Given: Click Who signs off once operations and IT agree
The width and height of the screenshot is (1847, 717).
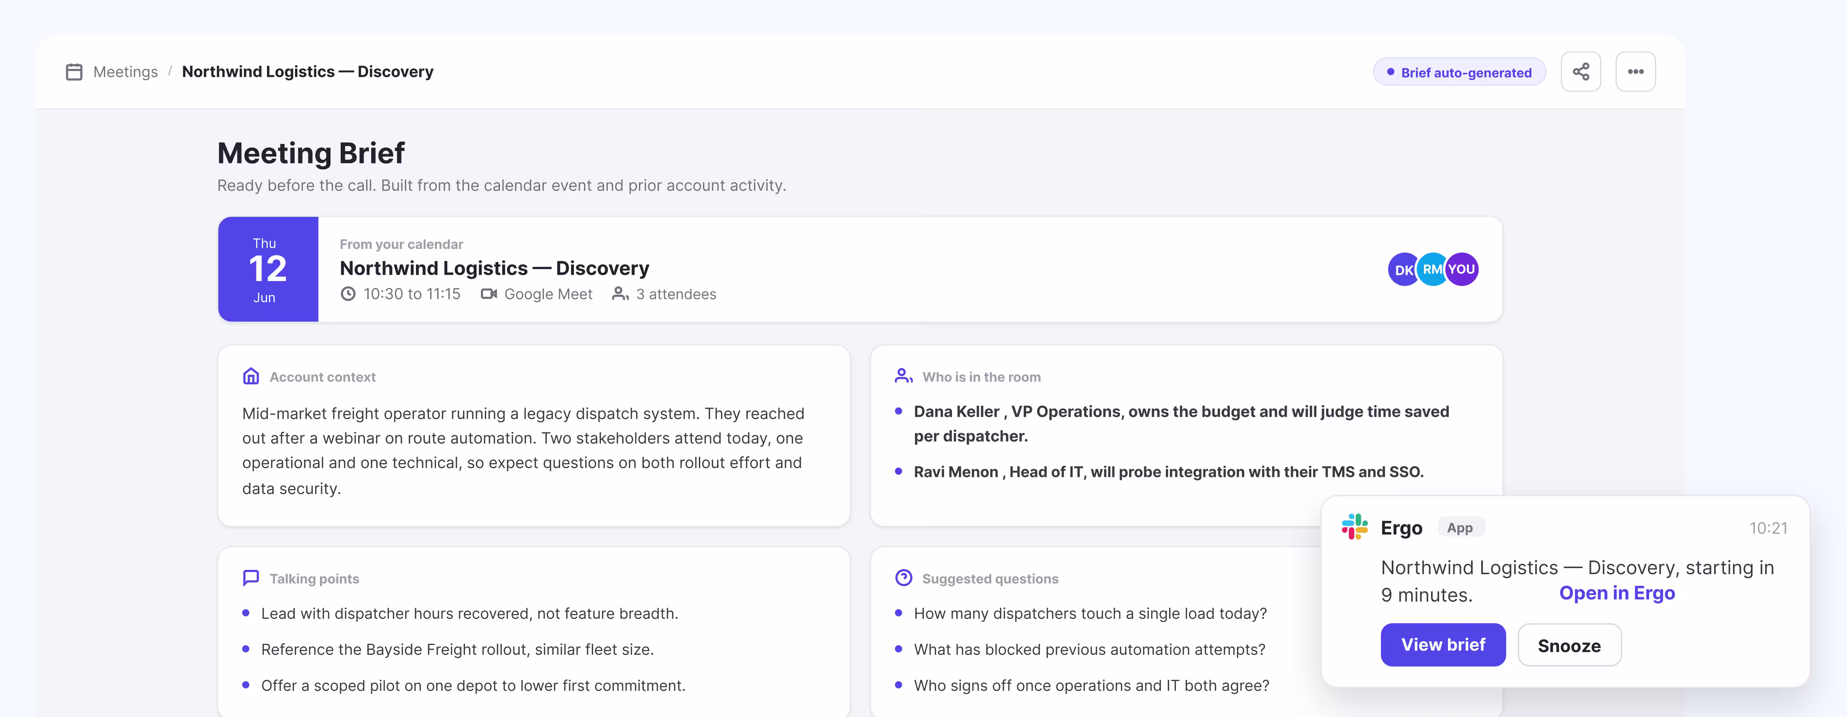Looking at the screenshot, I should [x=1091, y=686].
